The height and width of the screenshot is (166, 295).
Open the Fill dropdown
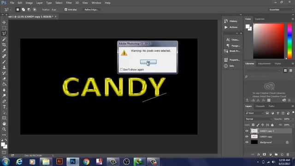293,125
